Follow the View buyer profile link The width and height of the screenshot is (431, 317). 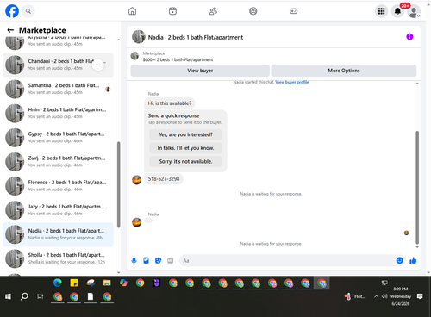click(x=292, y=82)
